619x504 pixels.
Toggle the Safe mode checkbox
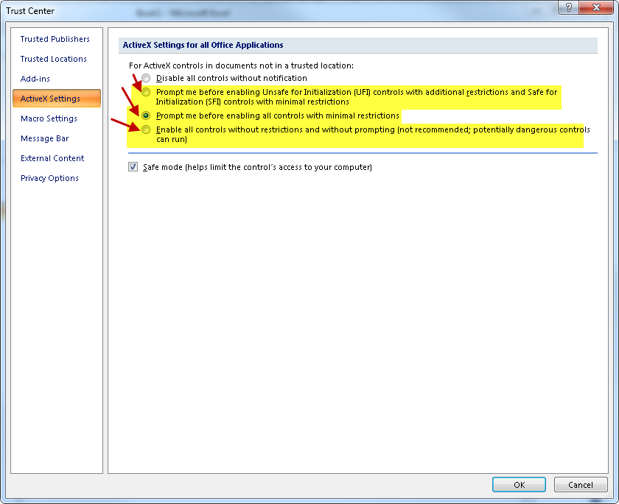point(133,167)
